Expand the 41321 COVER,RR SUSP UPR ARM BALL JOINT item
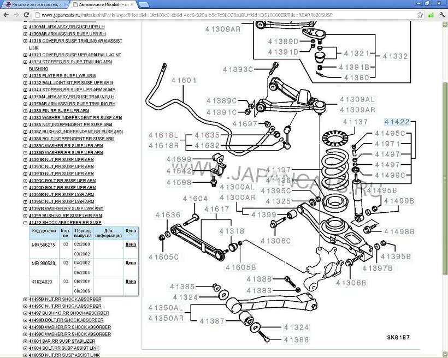 click(x=25, y=55)
